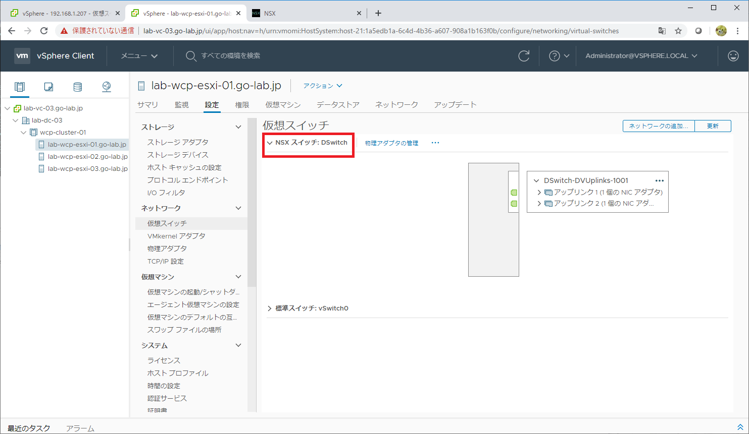Collapse the DSwitch-DVUplinks-1001 group
The image size is (749, 434).
(x=536, y=180)
